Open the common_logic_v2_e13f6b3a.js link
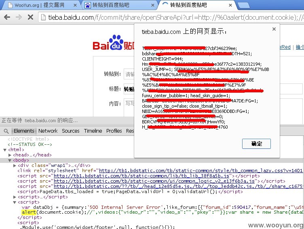This screenshot has width=304, height=229. pos(154,181)
